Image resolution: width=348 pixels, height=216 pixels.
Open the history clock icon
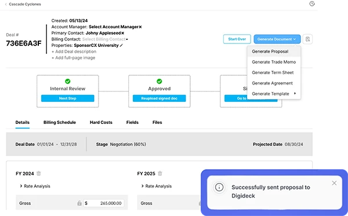(312, 4)
